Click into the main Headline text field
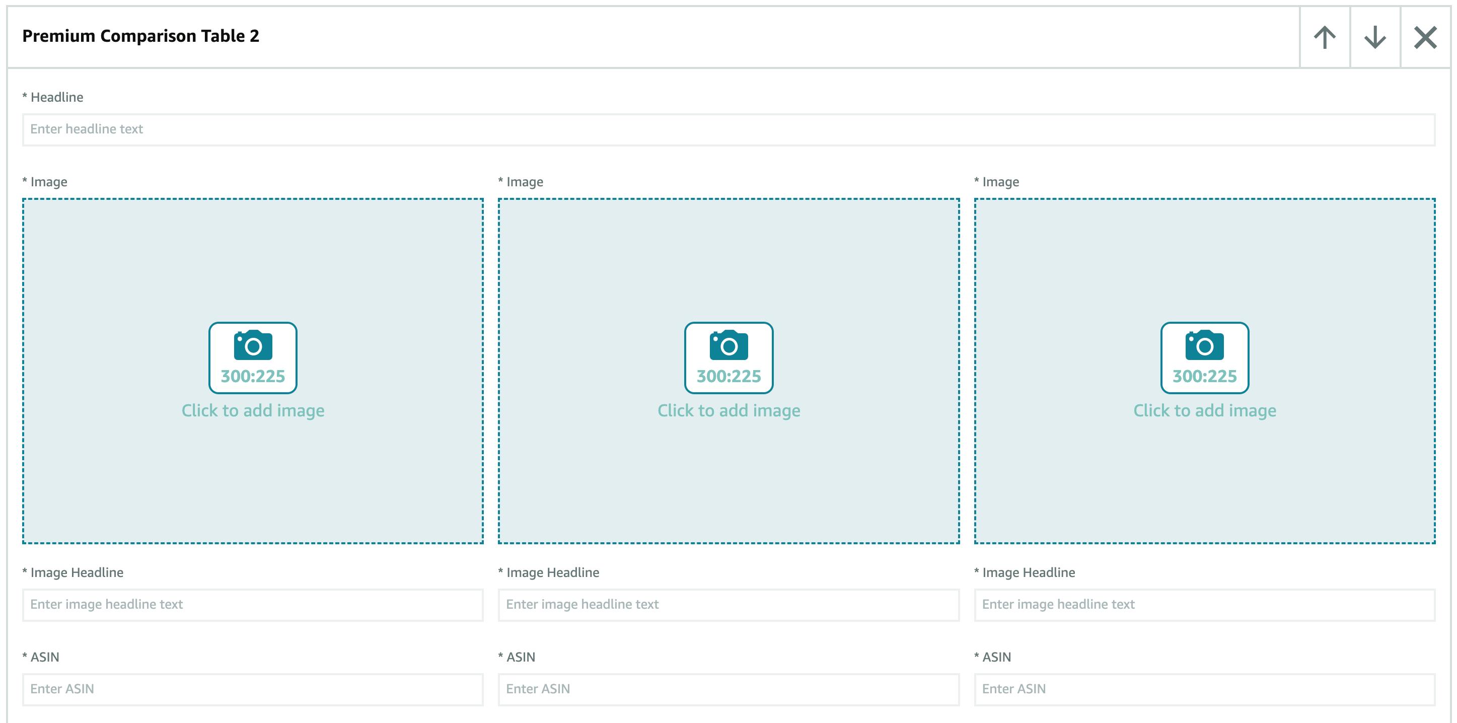The height and width of the screenshot is (723, 1457). point(728,129)
